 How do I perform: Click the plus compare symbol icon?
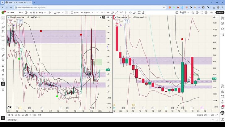[26, 12]
